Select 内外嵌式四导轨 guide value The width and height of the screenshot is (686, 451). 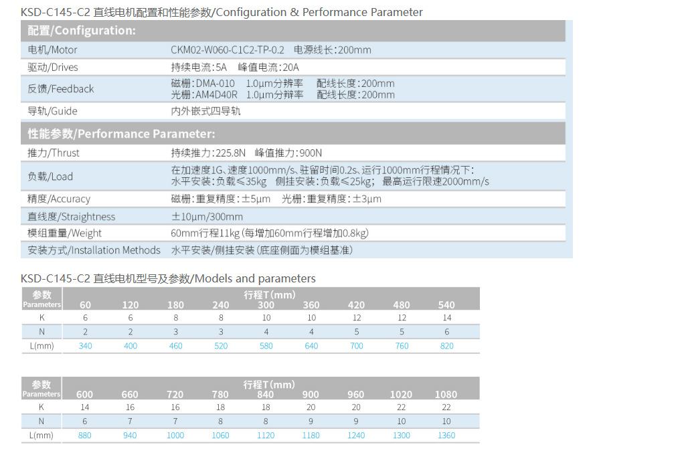tap(205, 111)
